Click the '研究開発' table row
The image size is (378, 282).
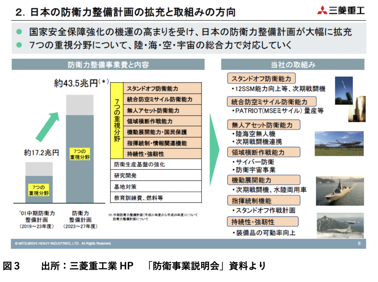(156, 175)
